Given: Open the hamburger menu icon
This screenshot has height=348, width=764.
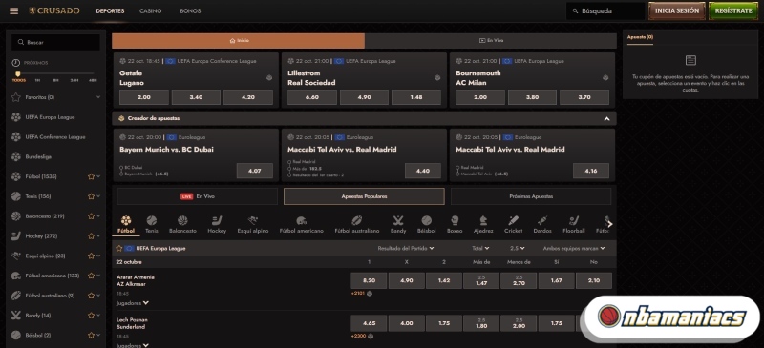Looking at the screenshot, I should click(x=13, y=10).
